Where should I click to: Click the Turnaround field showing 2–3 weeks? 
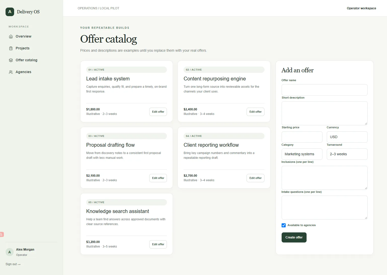tap(347, 154)
